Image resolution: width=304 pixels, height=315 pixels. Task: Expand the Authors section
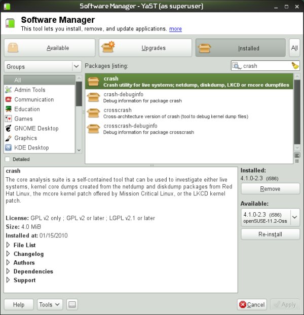click(x=8, y=262)
